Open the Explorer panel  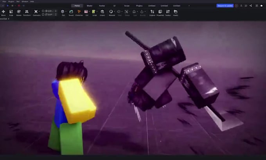point(152,13)
